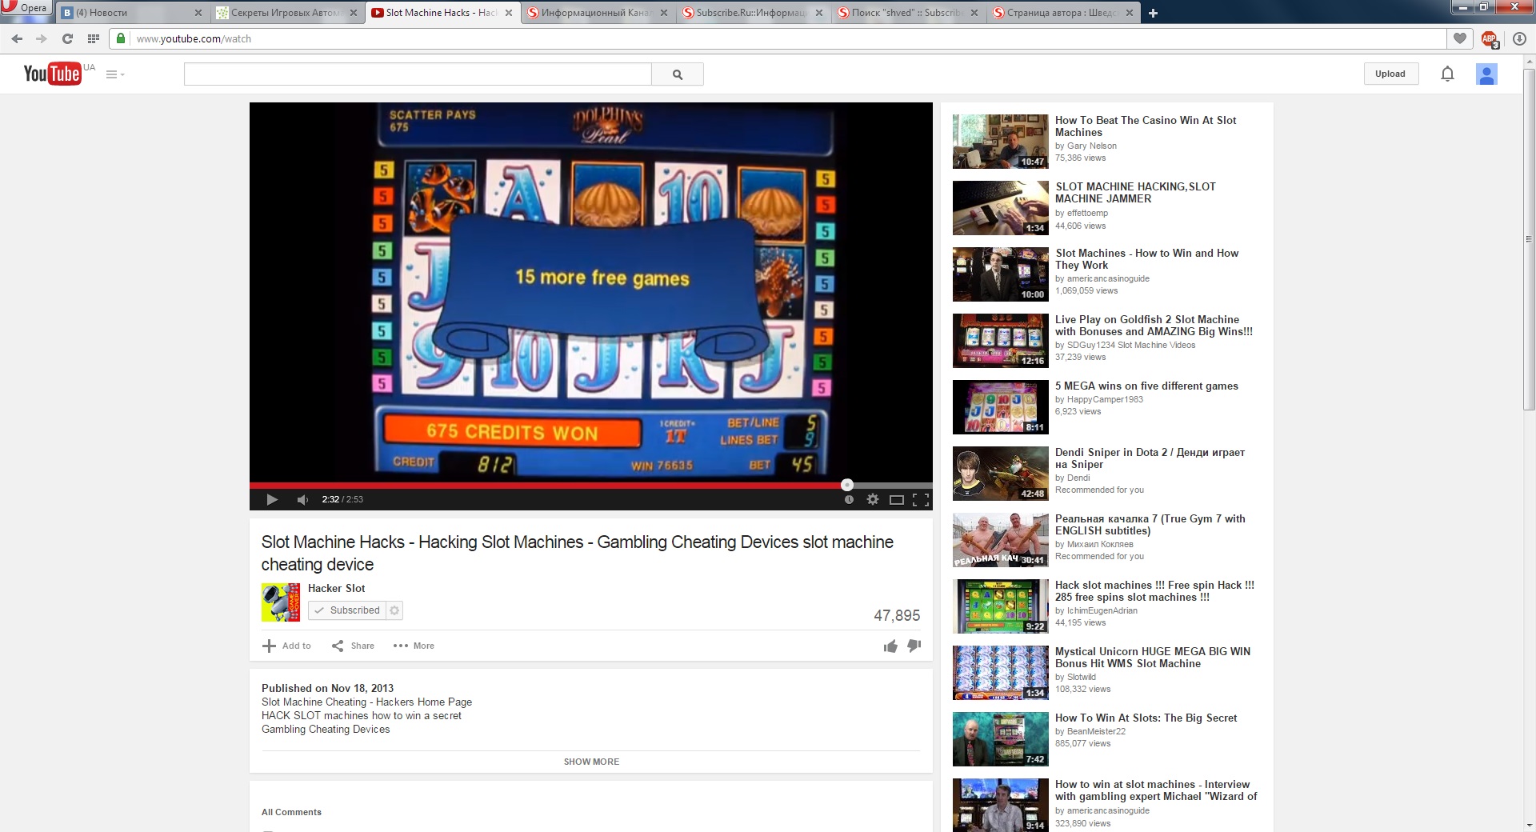Viewport: 1536px width, 832px height.
Task: Open a new browser tab
Action: coord(1153,13)
